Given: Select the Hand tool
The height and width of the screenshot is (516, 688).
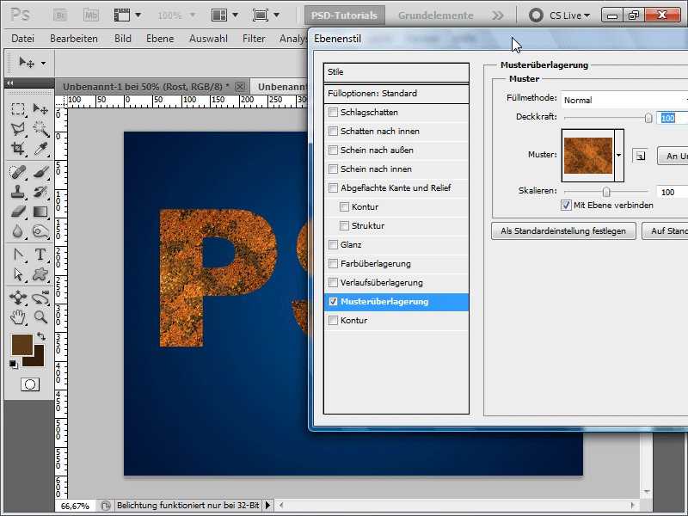Looking at the screenshot, I should point(18,317).
